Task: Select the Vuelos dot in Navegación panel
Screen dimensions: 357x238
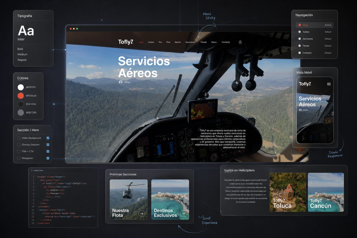Action: (x=300, y=32)
